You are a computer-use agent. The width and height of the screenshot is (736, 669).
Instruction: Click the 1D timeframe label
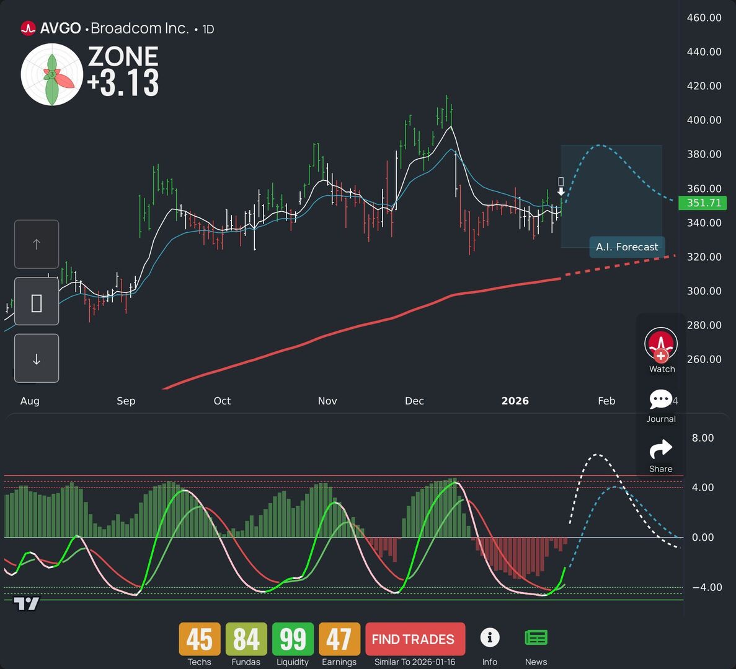208,30
